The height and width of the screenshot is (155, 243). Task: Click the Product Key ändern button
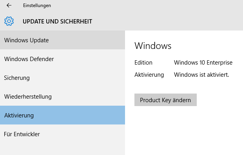165,100
